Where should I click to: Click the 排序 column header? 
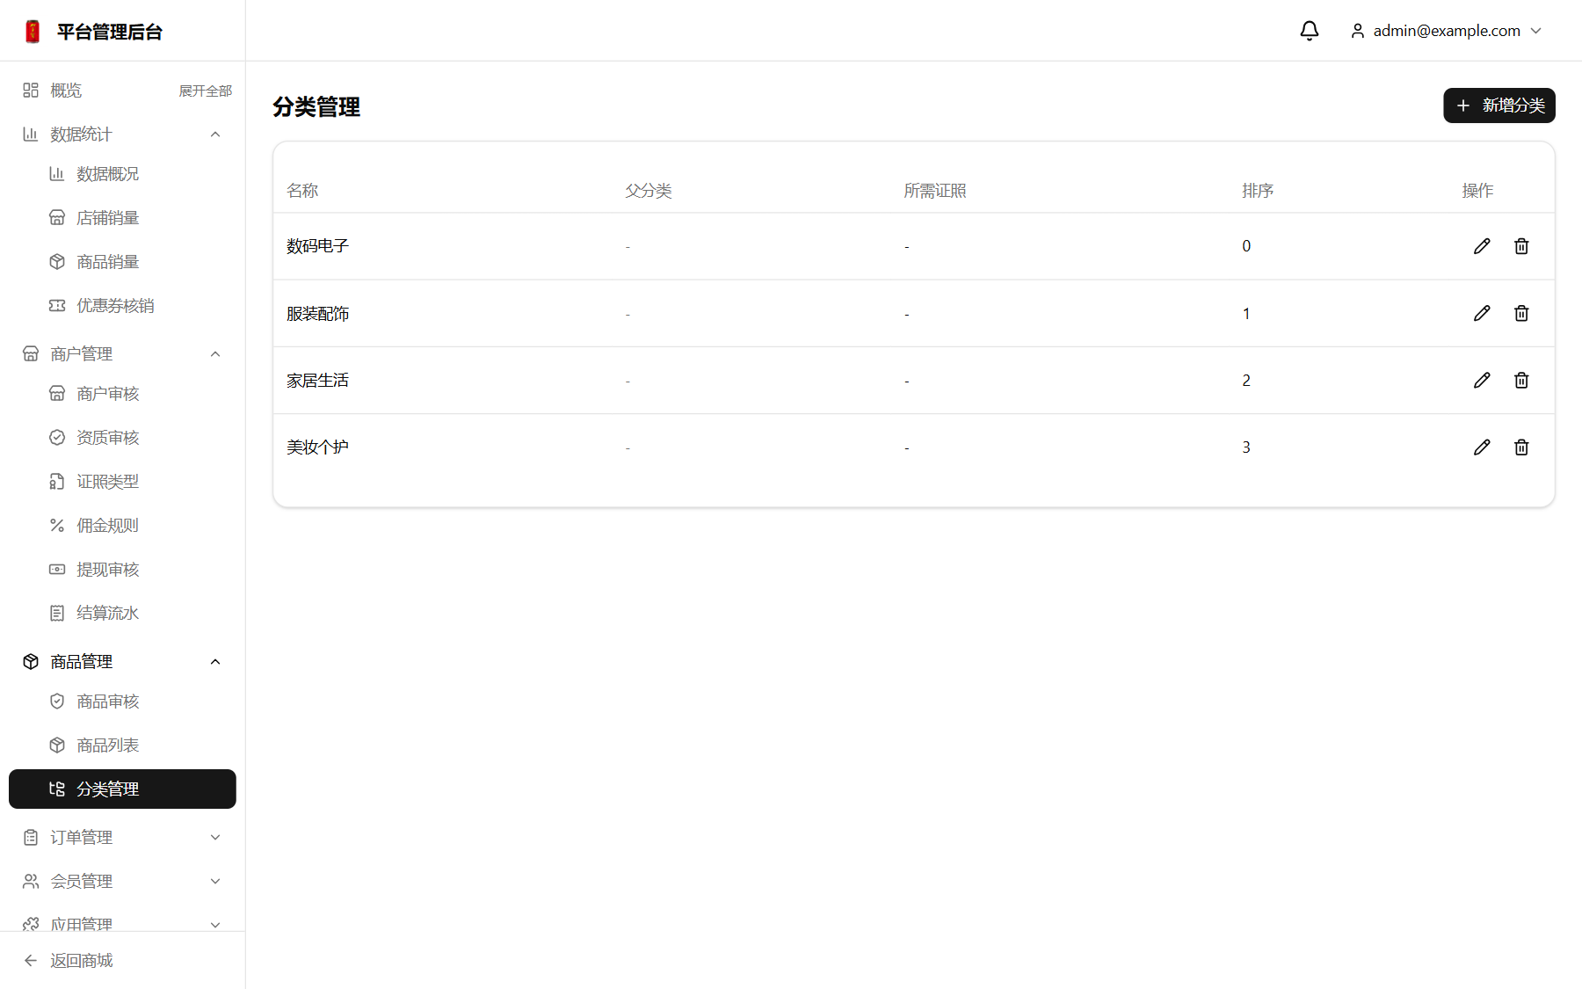1258,191
